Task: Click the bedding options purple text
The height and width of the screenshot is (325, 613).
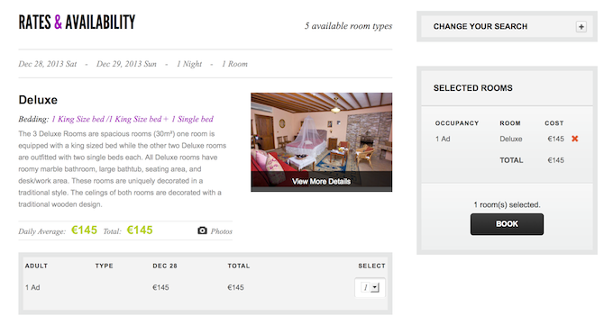Action: tap(133, 119)
